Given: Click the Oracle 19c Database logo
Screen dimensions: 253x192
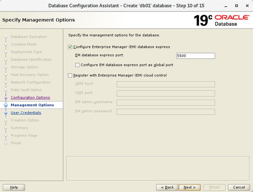Looking at the screenshot, I should point(222,20).
